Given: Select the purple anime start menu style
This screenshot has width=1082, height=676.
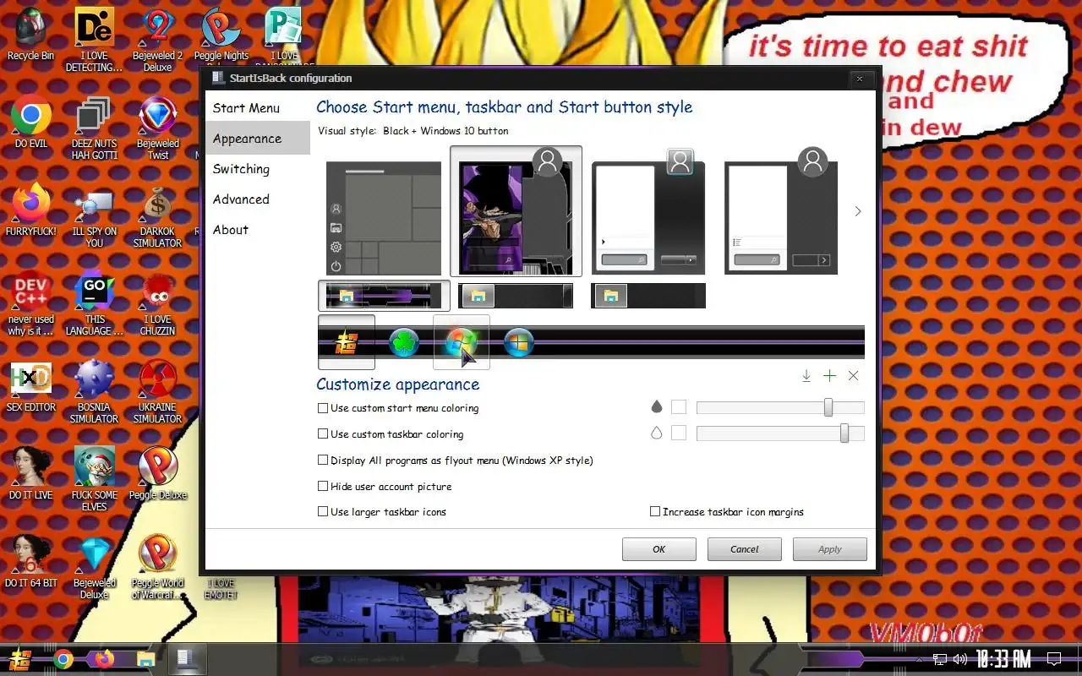Looking at the screenshot, I should point(516,211).
